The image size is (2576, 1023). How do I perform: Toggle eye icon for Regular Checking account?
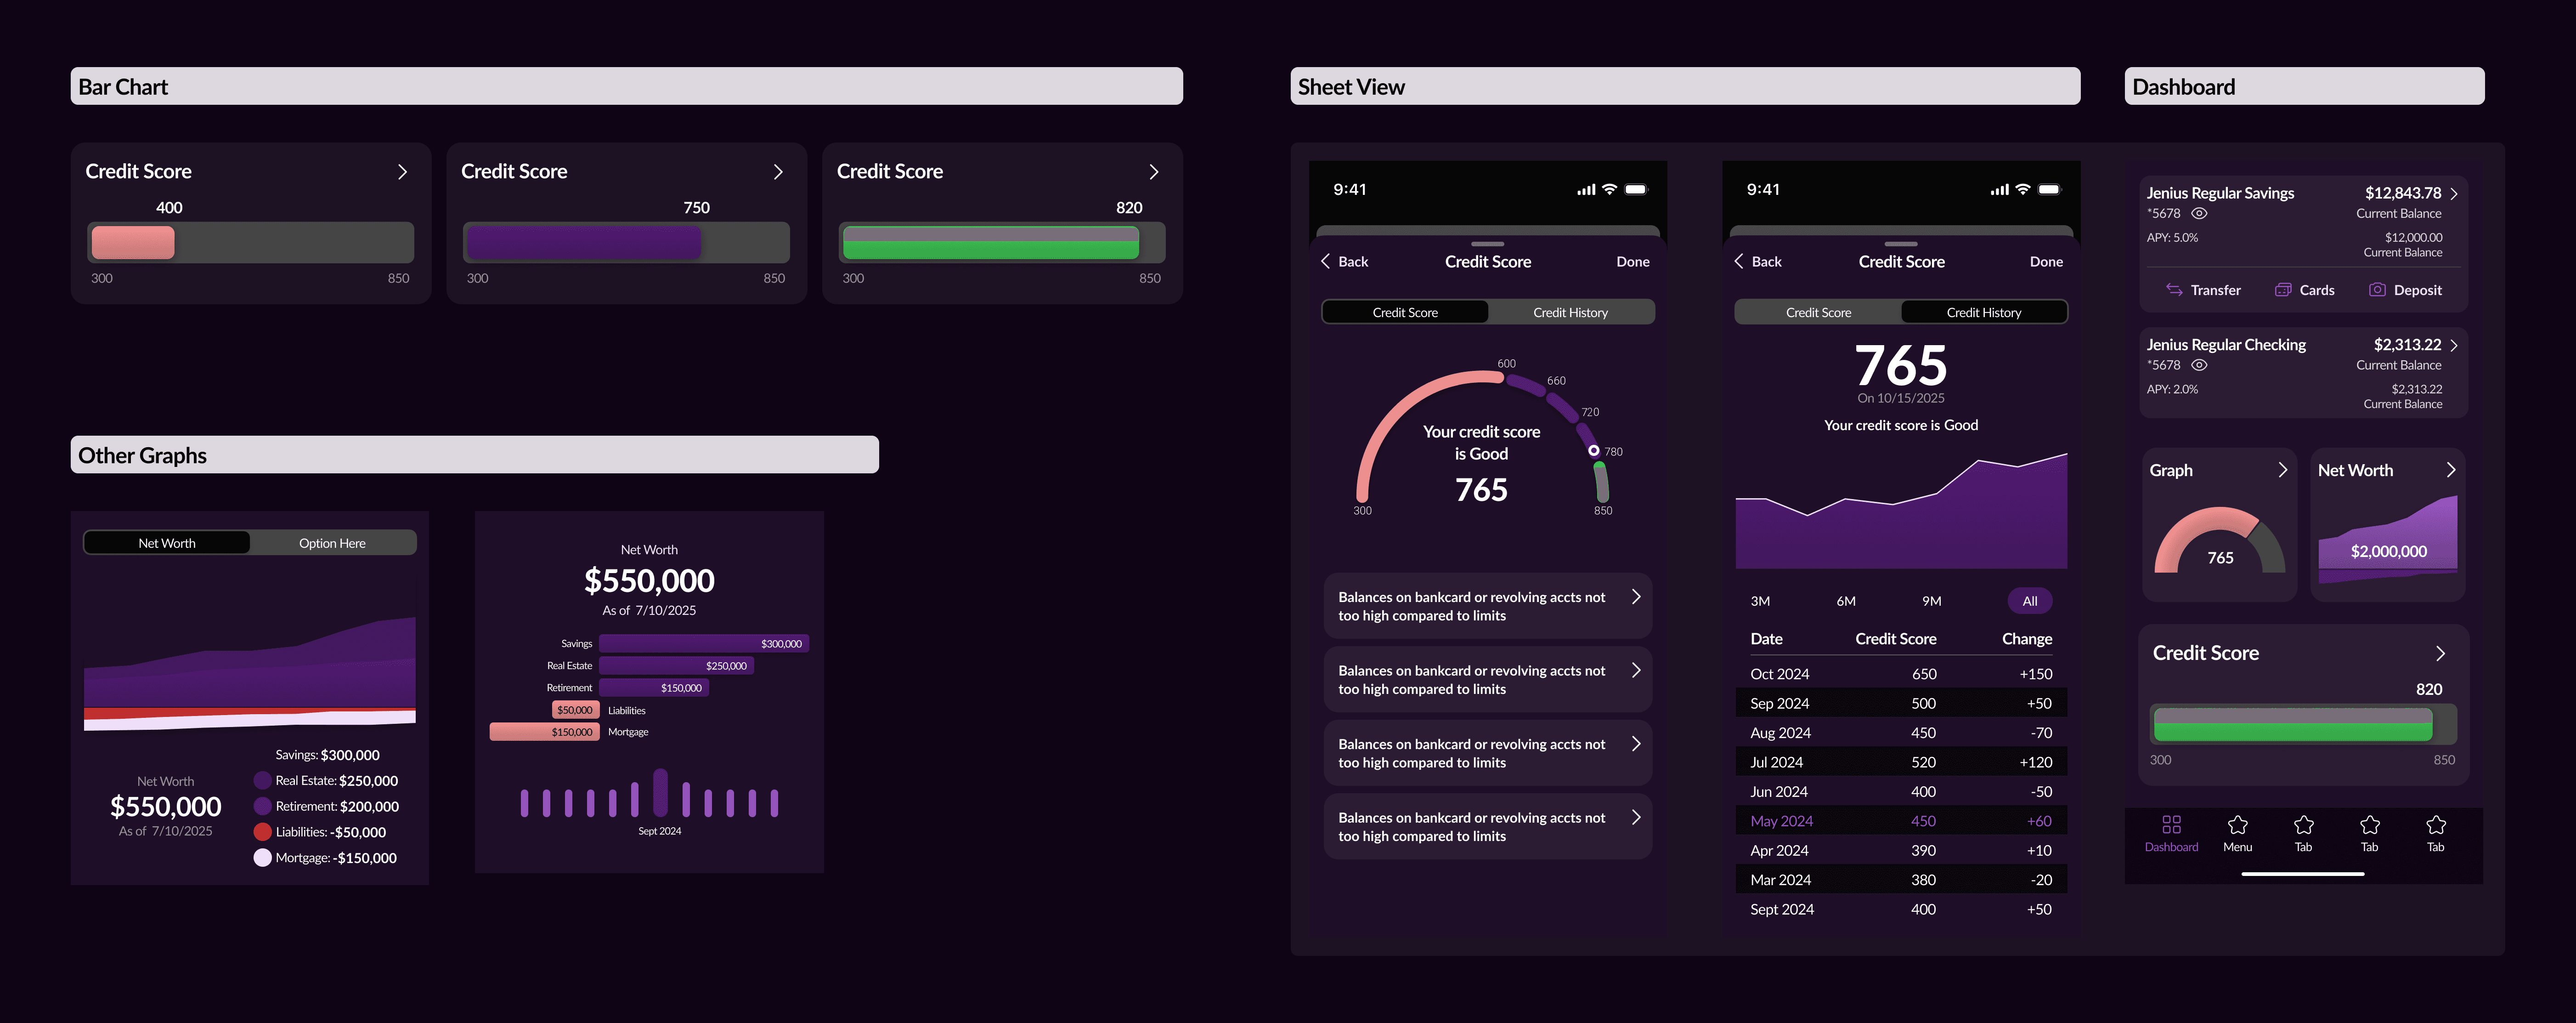pyautogui.click(x=2199, y=365)
